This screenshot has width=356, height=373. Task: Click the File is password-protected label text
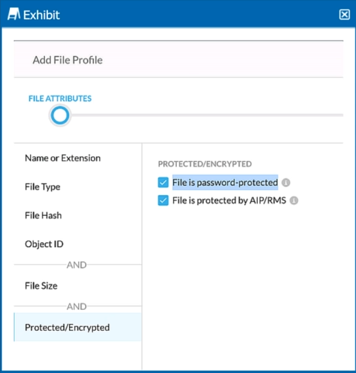click(225, 183)
